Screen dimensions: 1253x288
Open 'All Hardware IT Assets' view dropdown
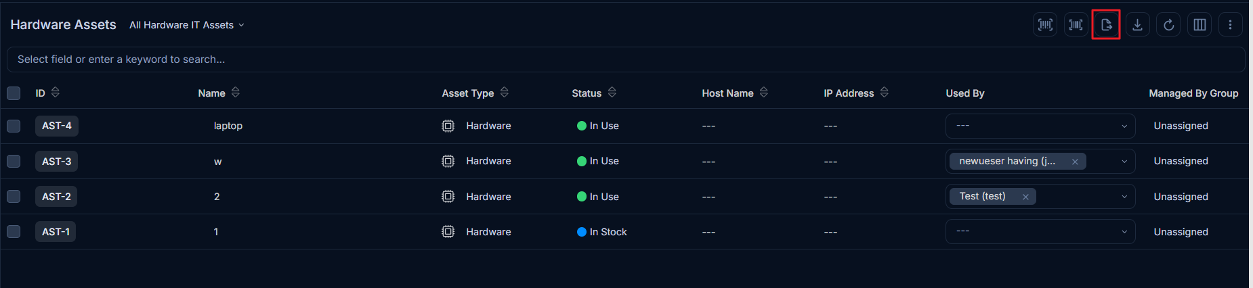point(187,25)
